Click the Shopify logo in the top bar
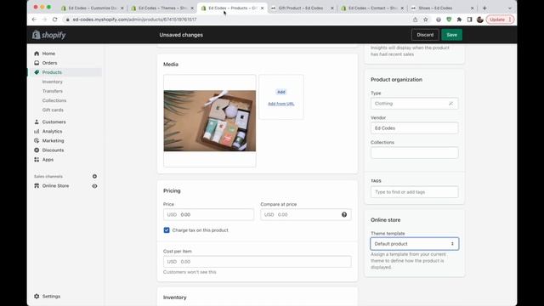 (x=49, y=35)
